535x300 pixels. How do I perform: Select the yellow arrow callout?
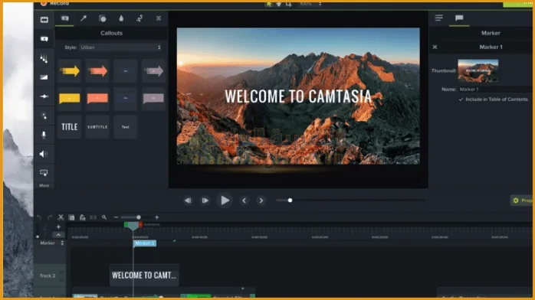(x=70, y=71)
